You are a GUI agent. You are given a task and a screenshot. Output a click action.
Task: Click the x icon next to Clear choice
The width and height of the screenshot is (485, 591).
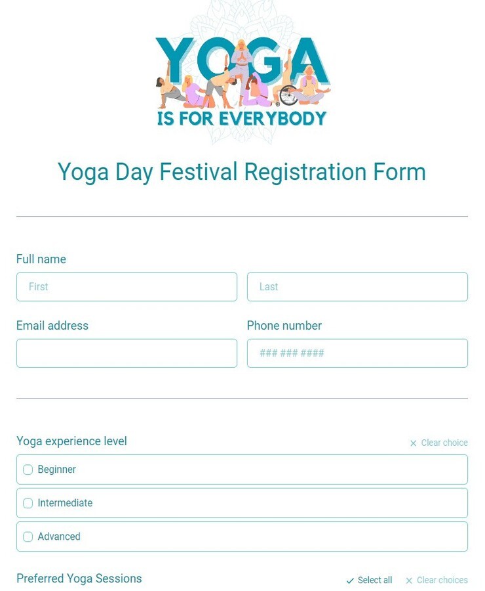click(413, 443)
